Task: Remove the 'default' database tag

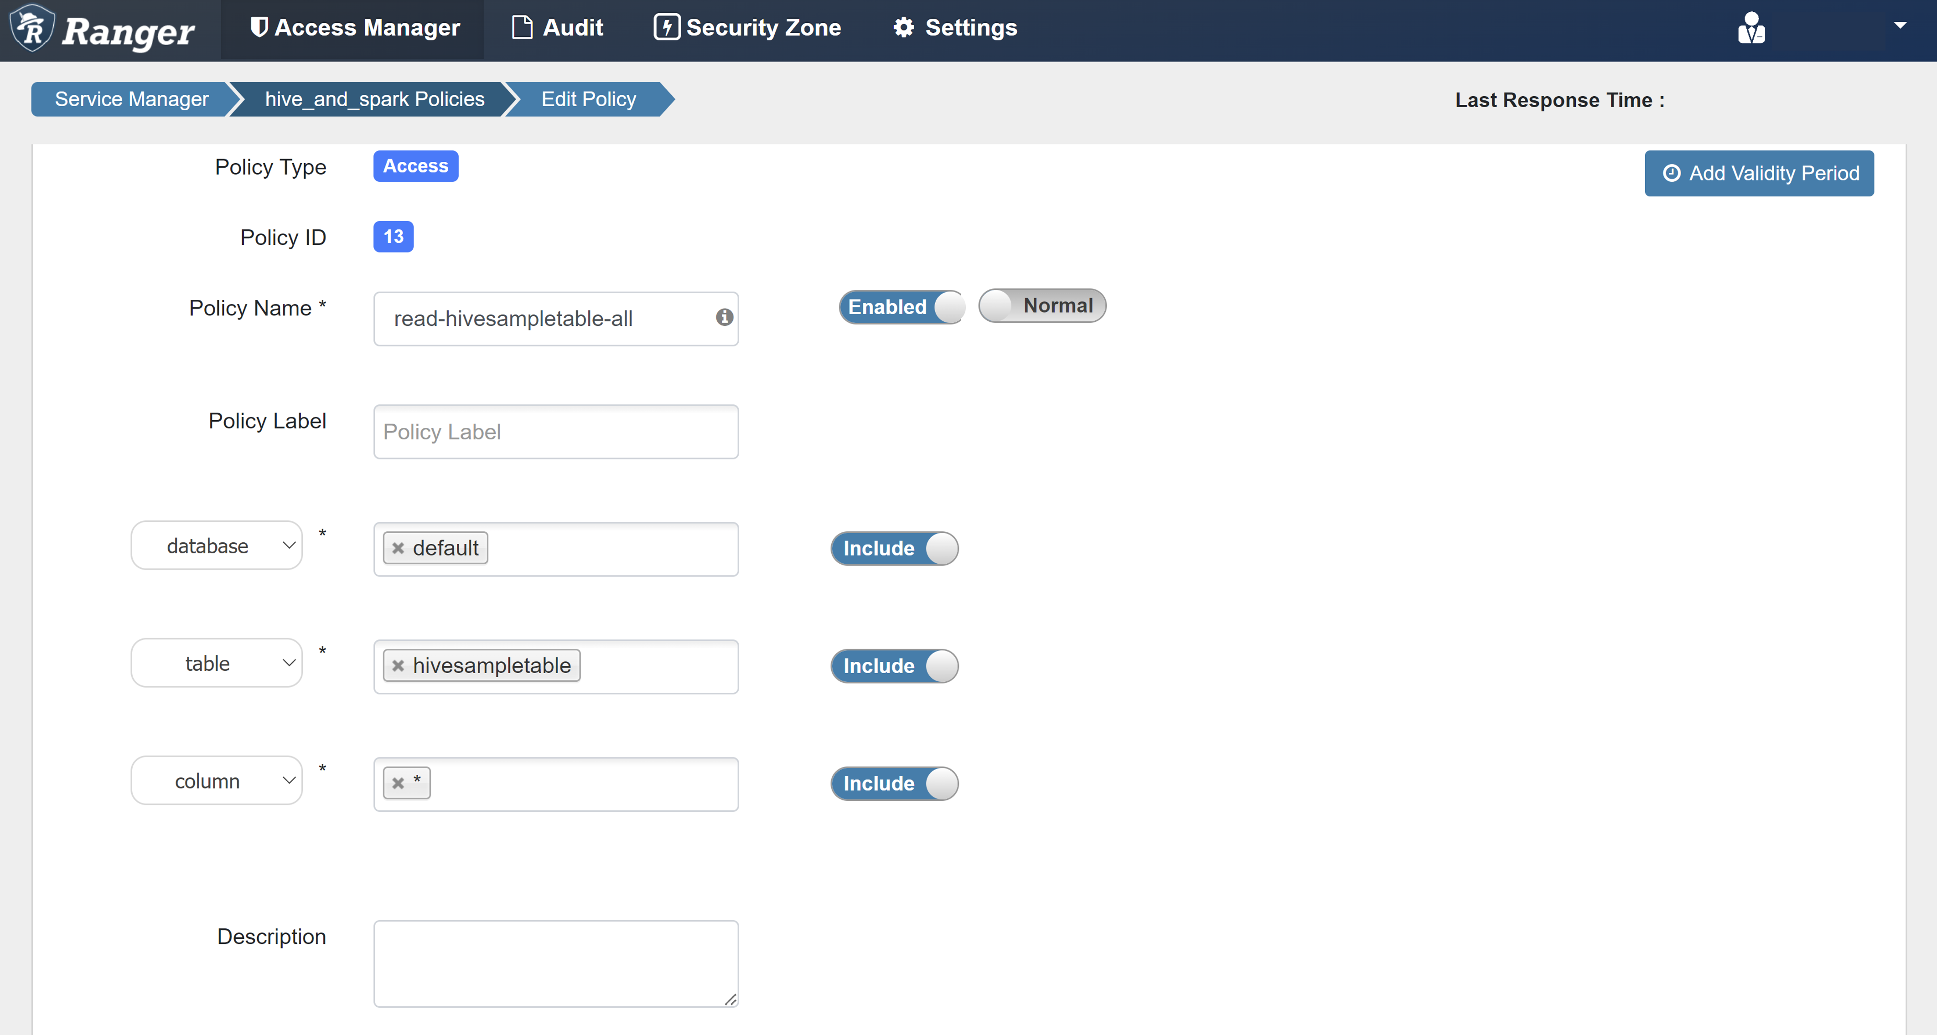Action: point(399,548)
